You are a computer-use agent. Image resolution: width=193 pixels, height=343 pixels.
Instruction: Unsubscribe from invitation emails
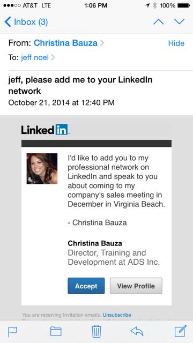[117, 315]
